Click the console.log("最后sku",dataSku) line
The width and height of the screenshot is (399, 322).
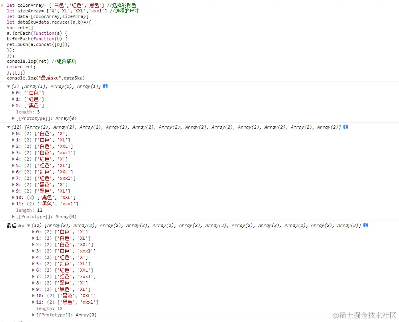46,78
